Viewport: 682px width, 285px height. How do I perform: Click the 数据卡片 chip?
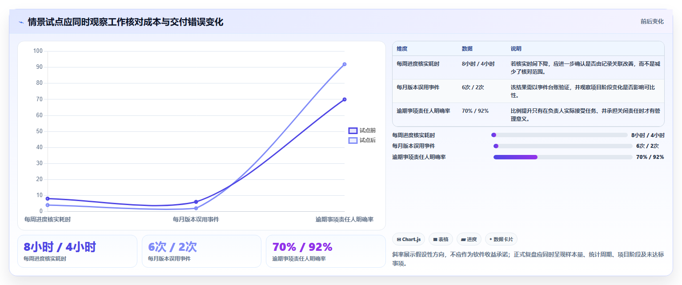[501, 239]
